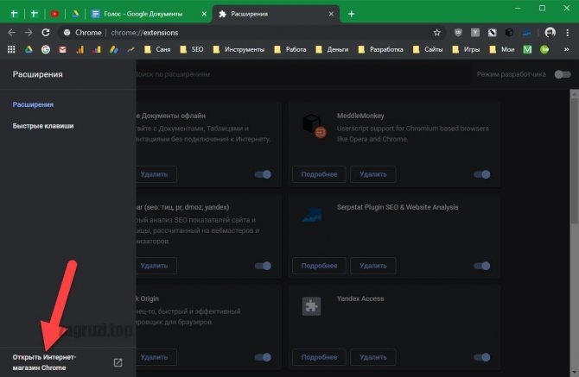Click Удалить on the Yandex Access card
579x377 pixels.
[x=373, y=357]
